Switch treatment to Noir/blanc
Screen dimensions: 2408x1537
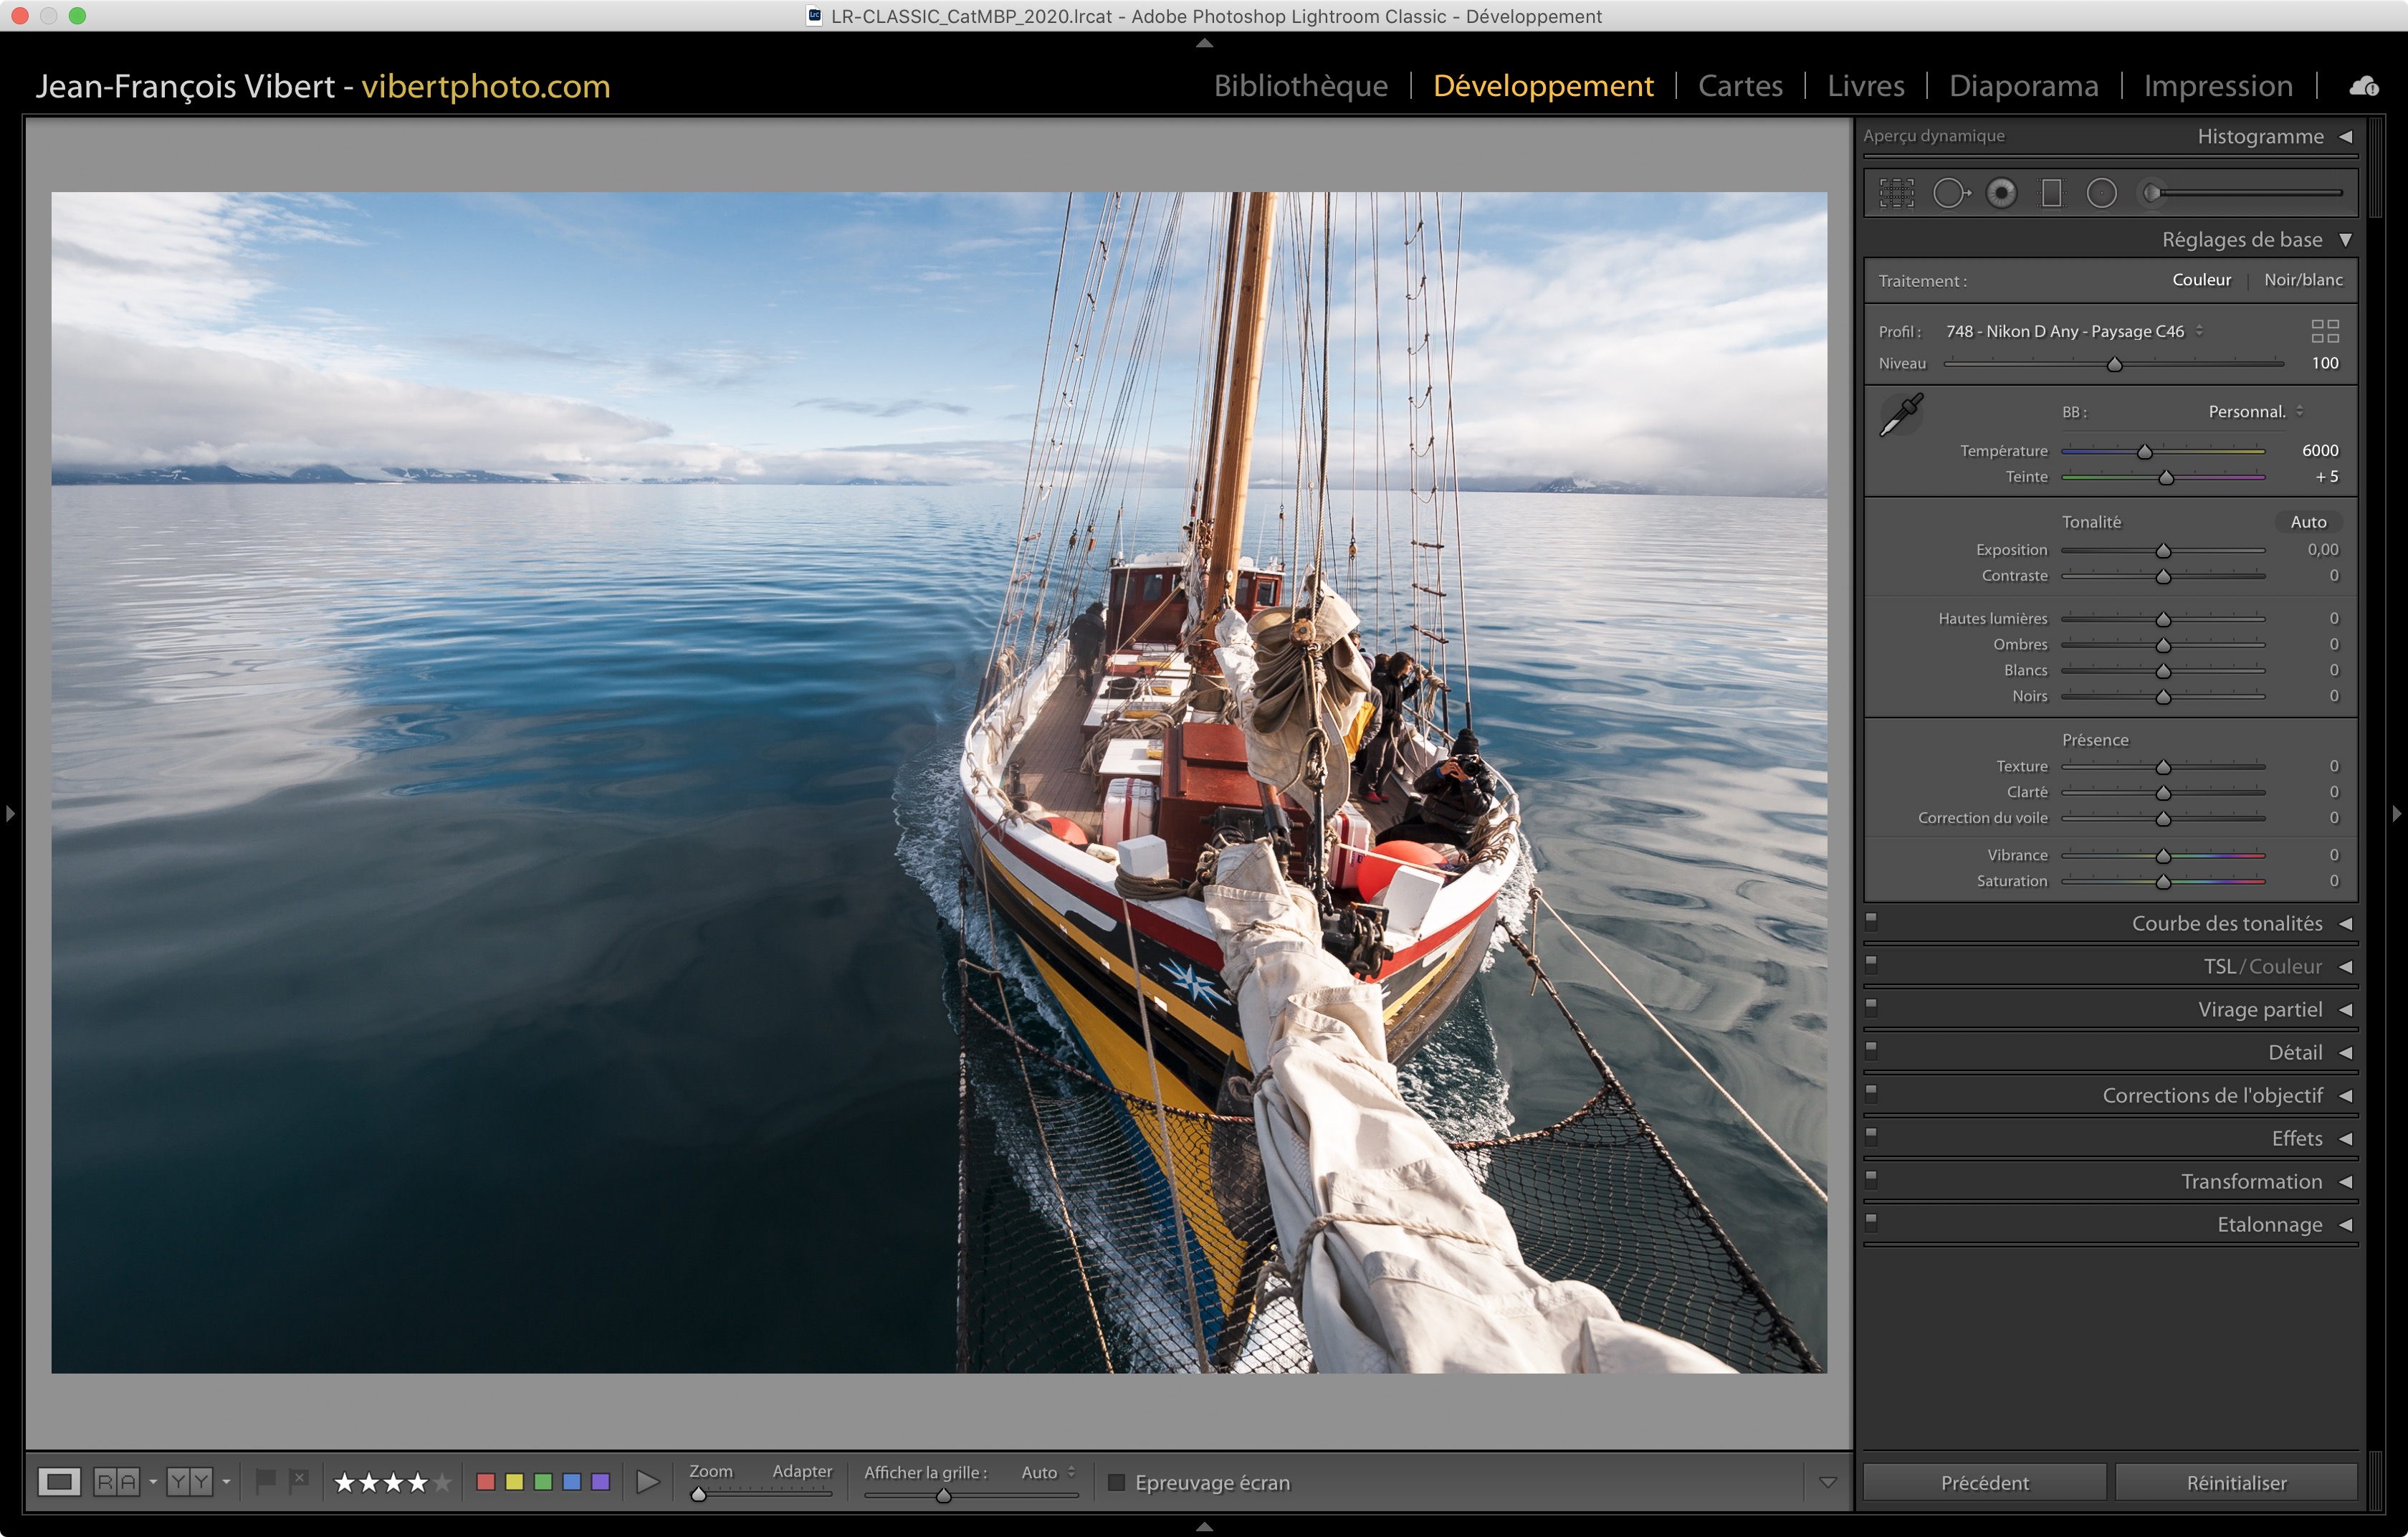click(2302, 280)
